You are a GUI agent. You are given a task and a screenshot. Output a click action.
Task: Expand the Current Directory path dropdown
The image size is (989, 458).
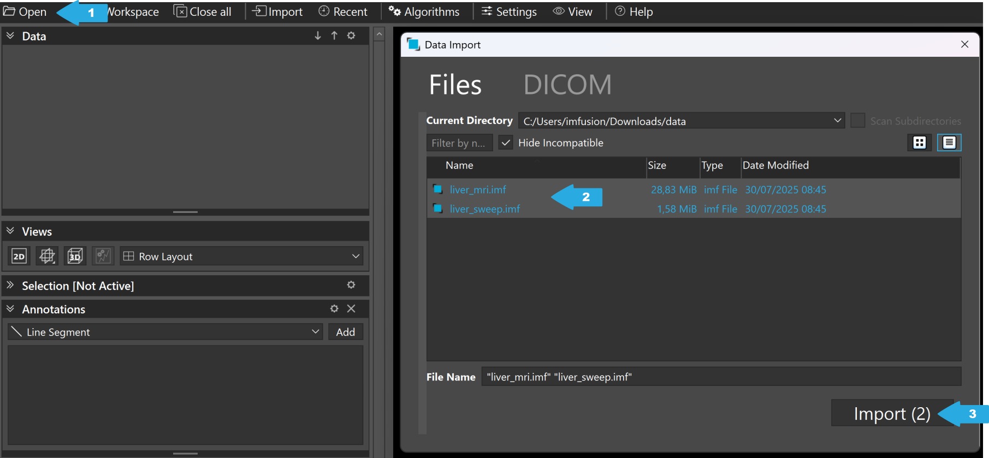tap(837, 121)
